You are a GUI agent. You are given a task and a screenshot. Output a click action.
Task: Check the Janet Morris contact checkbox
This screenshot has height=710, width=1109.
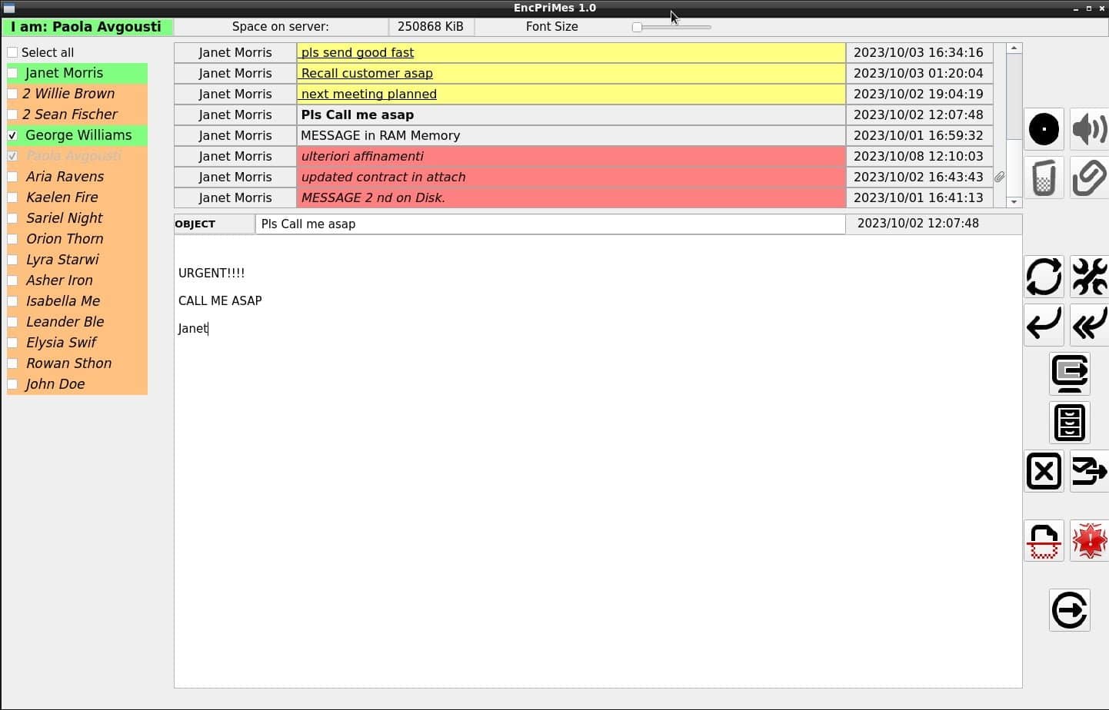pos(12,73)
